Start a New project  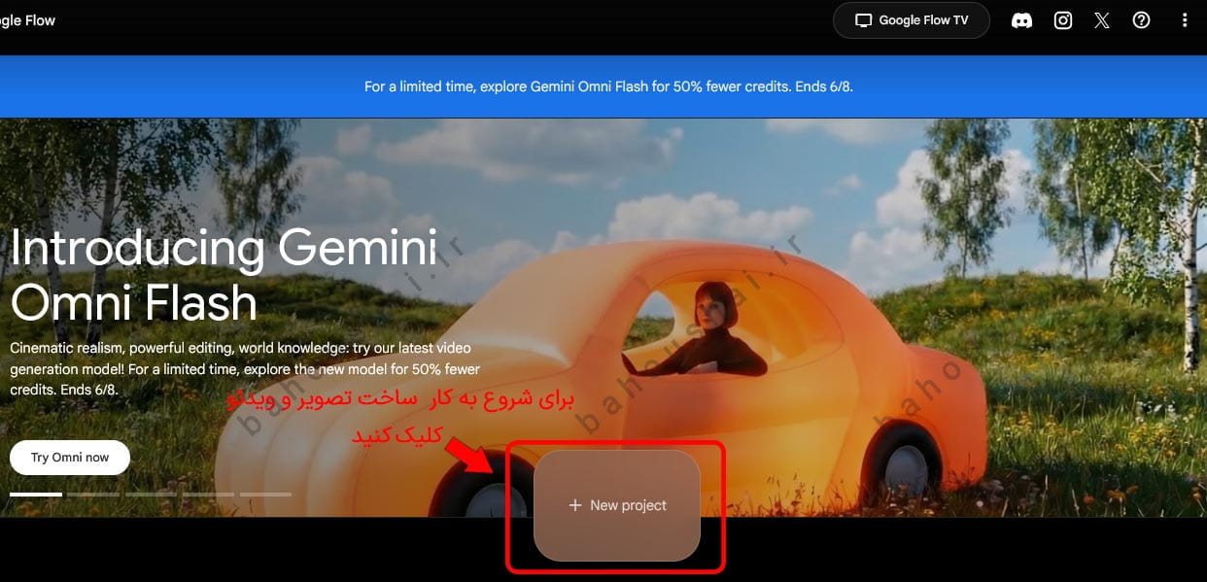click(617, 505)
